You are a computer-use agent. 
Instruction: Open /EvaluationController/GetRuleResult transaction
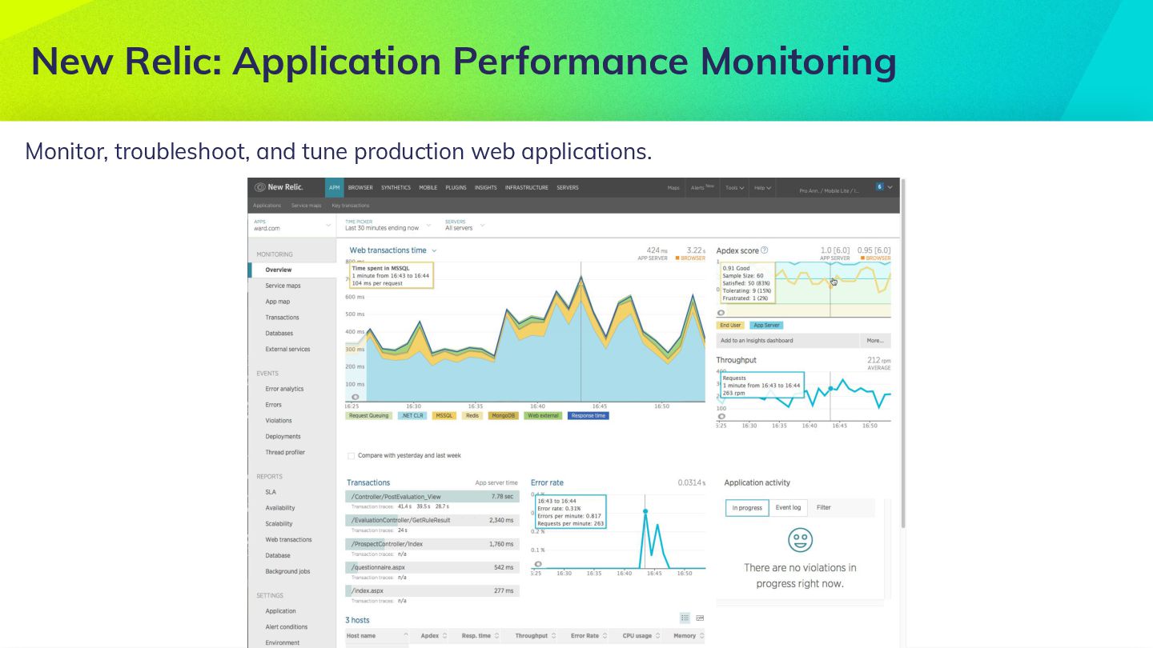[x=432, y=520]
